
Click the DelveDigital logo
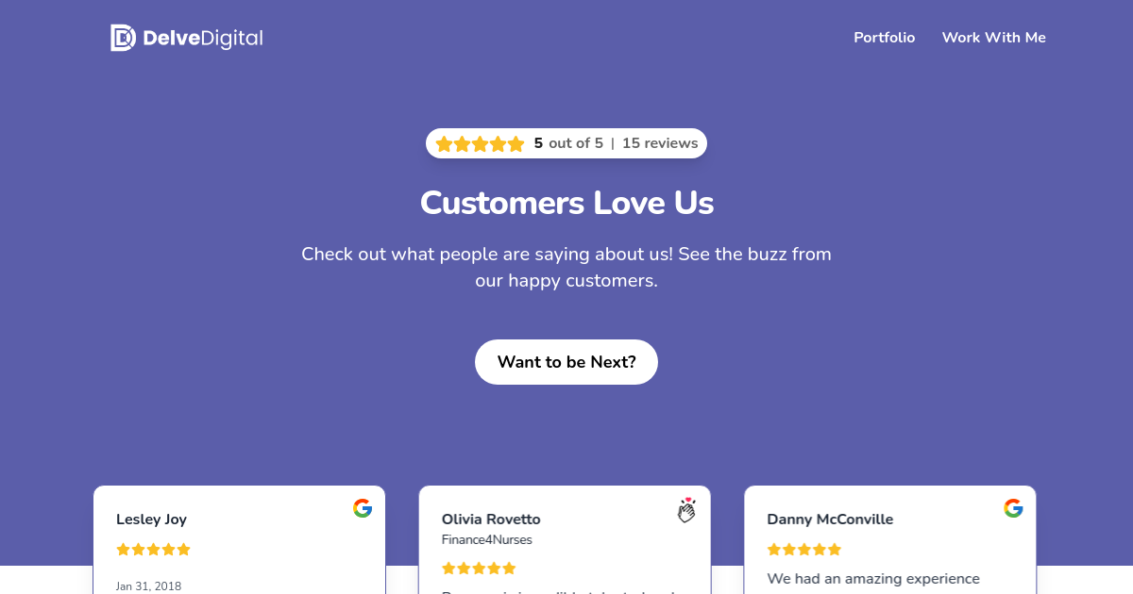pyautogui.click(x=186, y=37)
